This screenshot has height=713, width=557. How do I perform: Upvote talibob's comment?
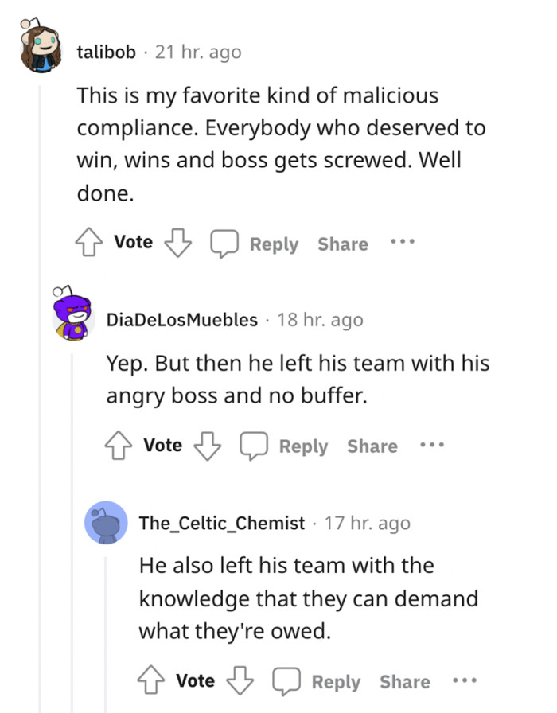click(x=90, y=243)
